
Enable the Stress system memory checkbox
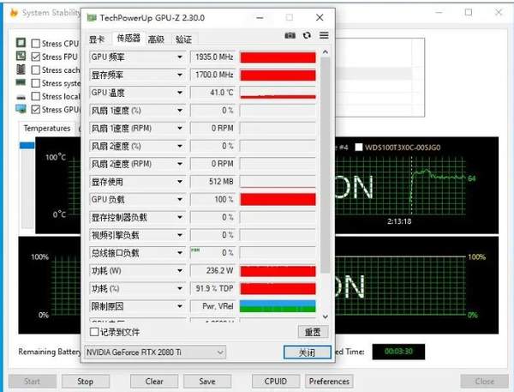coord(36,83)
